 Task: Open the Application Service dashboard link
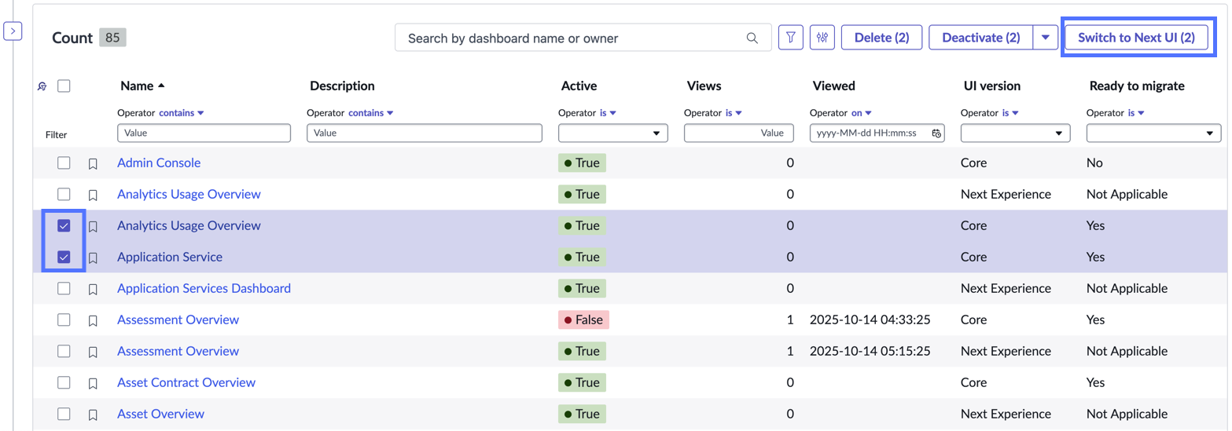click(170, 258)
